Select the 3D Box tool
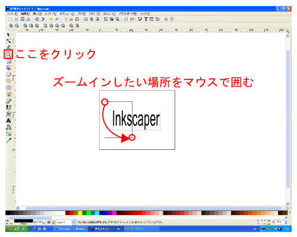Viewport: 297px width, 237px height. tap(8, 68)
